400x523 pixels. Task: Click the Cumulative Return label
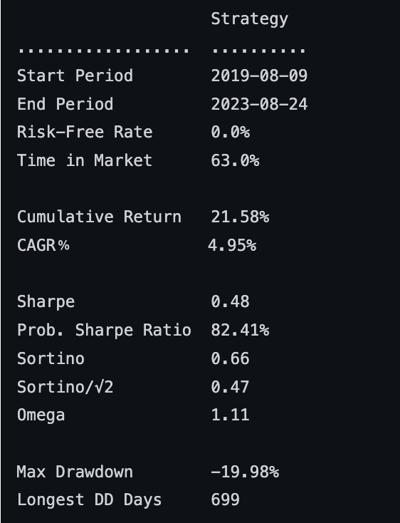[x=99, y=217]
